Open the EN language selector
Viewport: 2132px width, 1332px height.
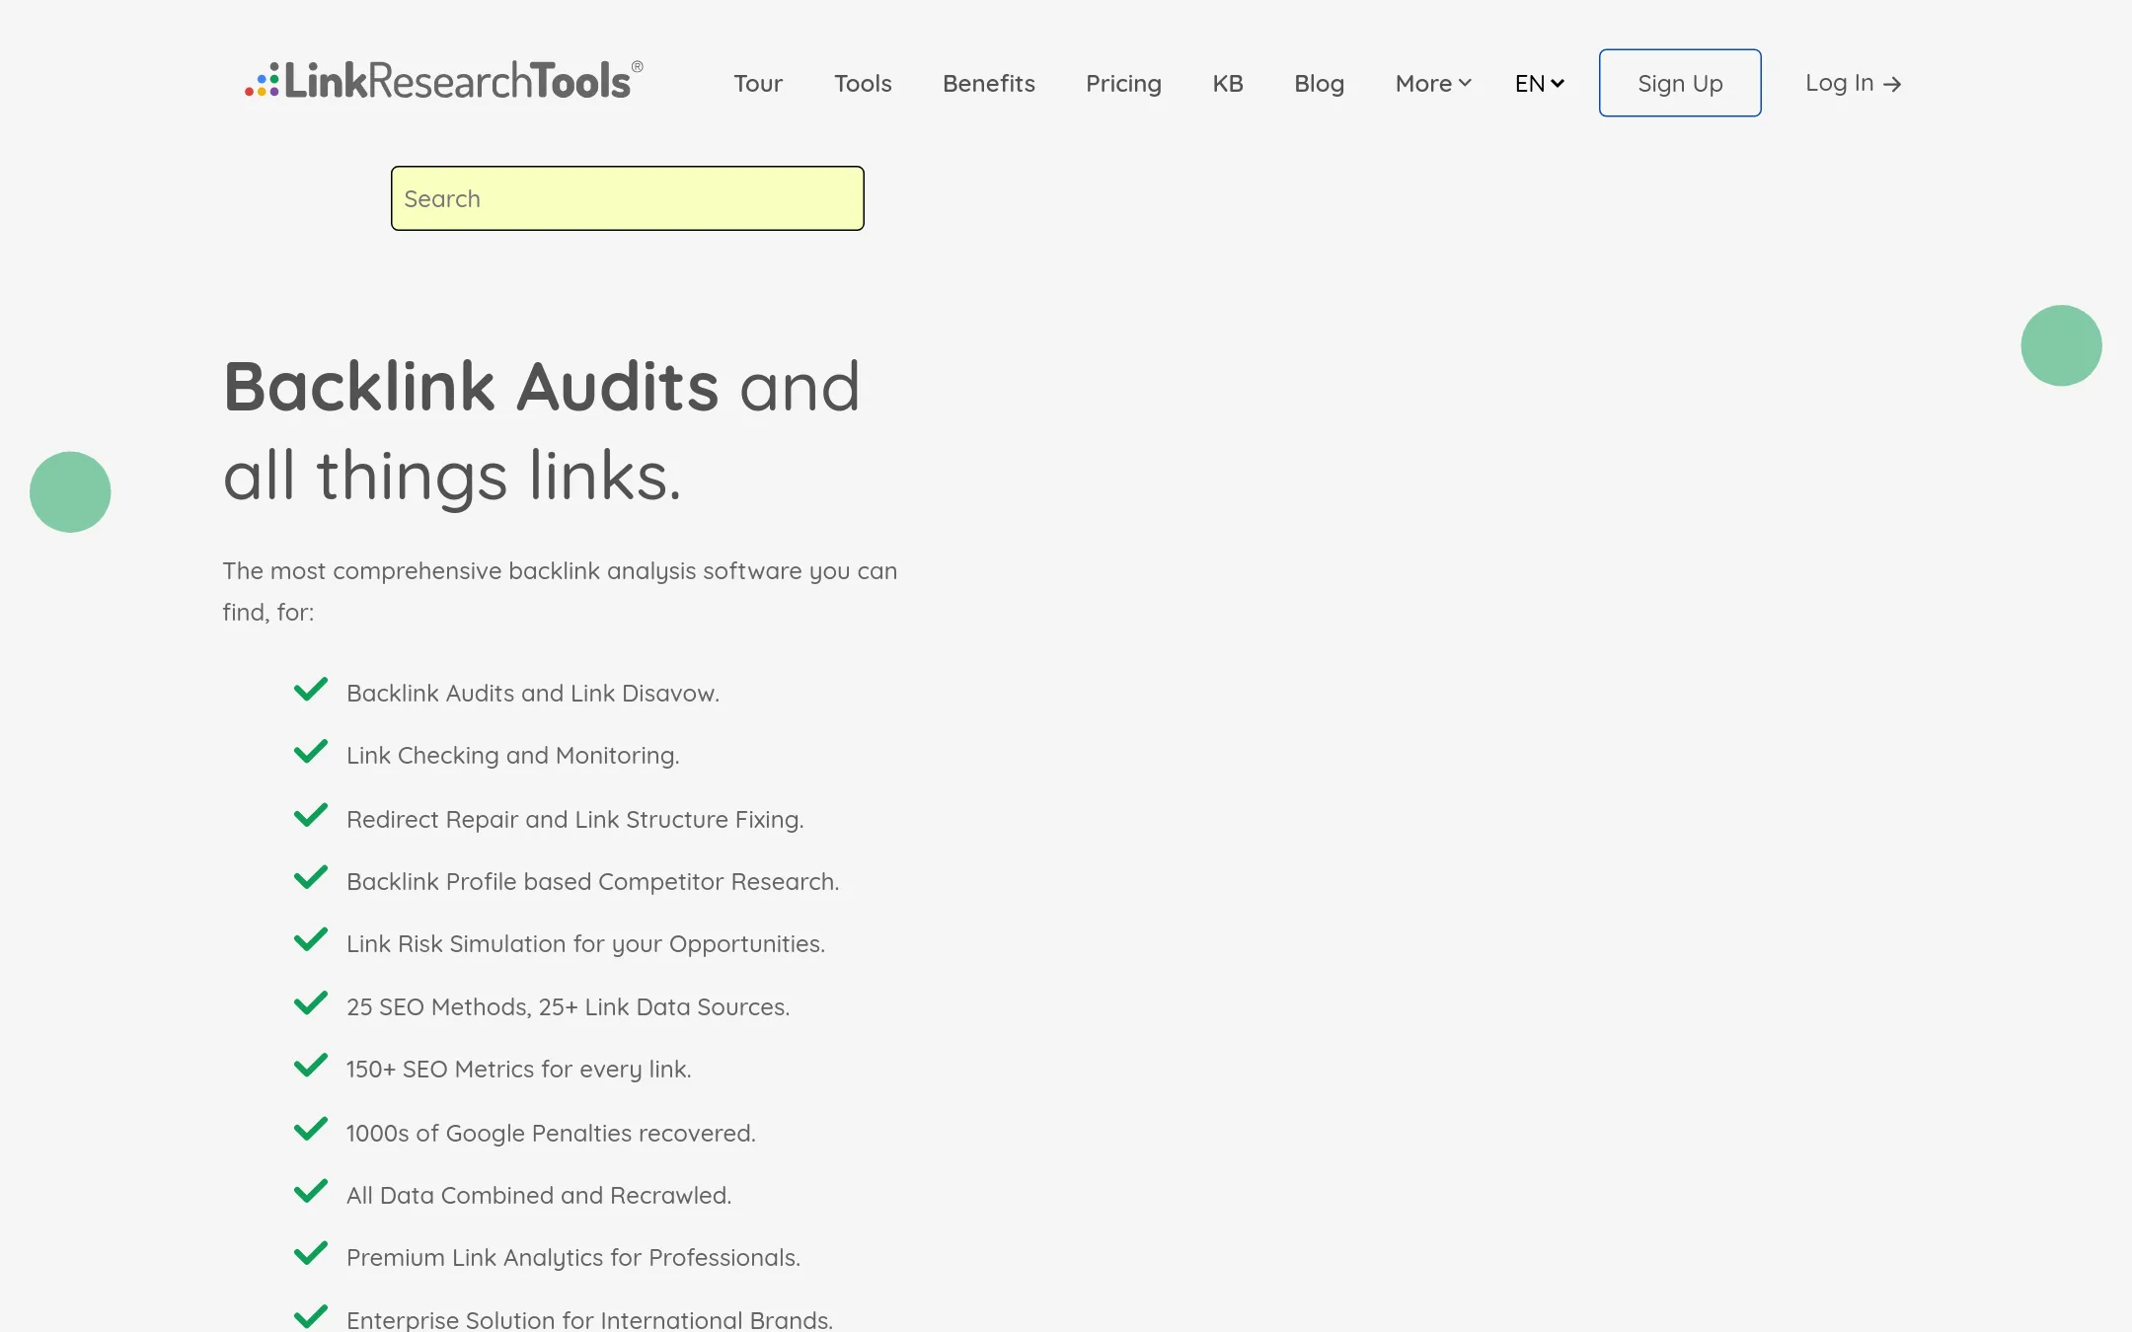[x=1540, y=84]
